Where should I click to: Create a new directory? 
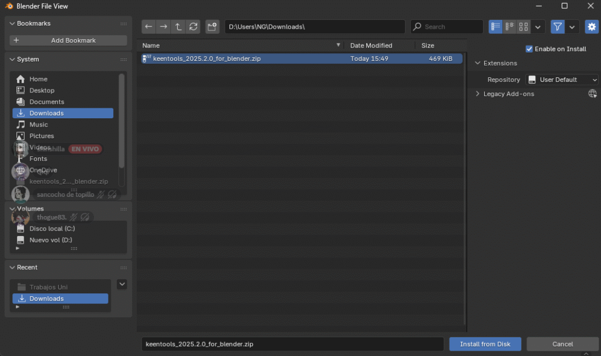(x=212, y=27)
